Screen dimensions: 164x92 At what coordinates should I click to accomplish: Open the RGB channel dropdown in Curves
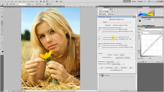(145, 33)
